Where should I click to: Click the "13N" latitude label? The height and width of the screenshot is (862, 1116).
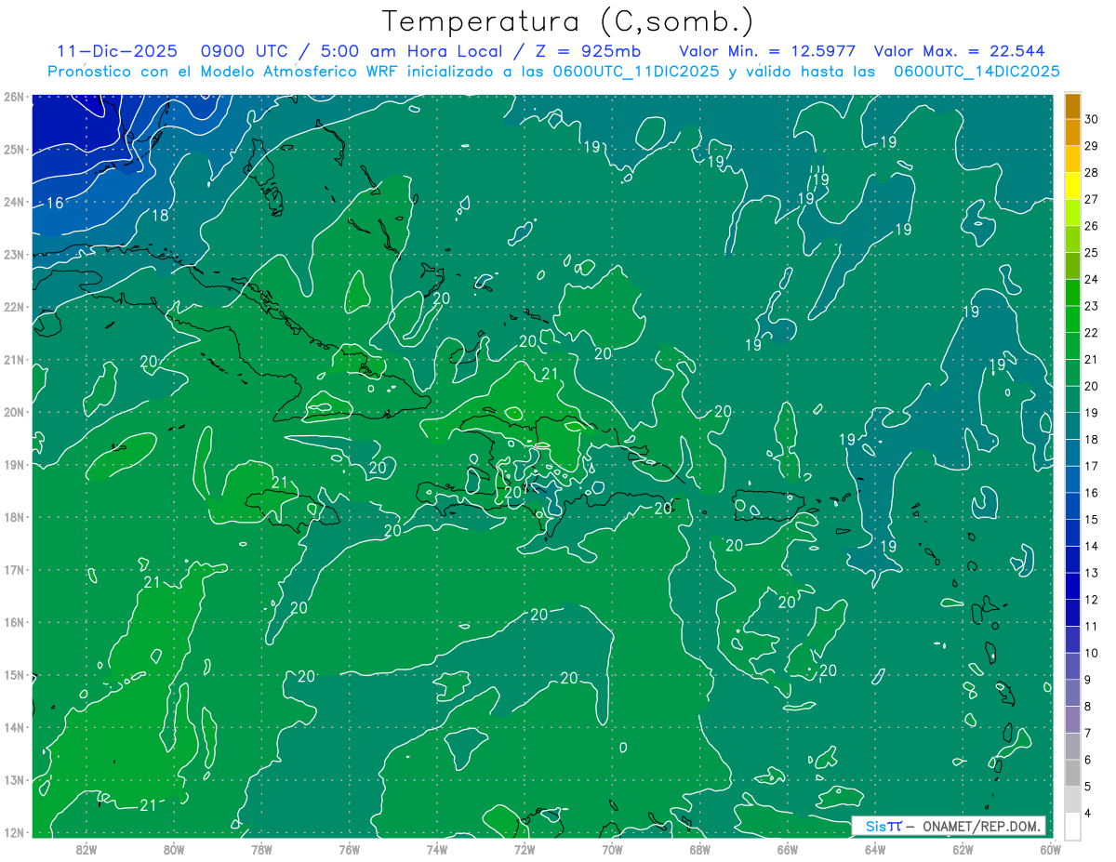[14, 780]
